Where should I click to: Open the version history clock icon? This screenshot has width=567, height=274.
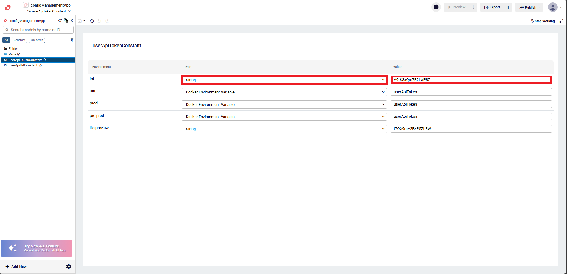[92, 21]
